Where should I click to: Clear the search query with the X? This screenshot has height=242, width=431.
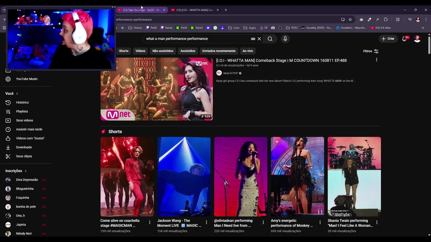pos(259,39)
